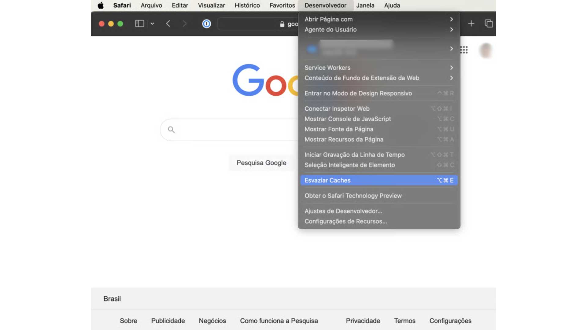Open the Sobre footer link
This screenshot has height=330, width=587.
click(x=128, y=321)
